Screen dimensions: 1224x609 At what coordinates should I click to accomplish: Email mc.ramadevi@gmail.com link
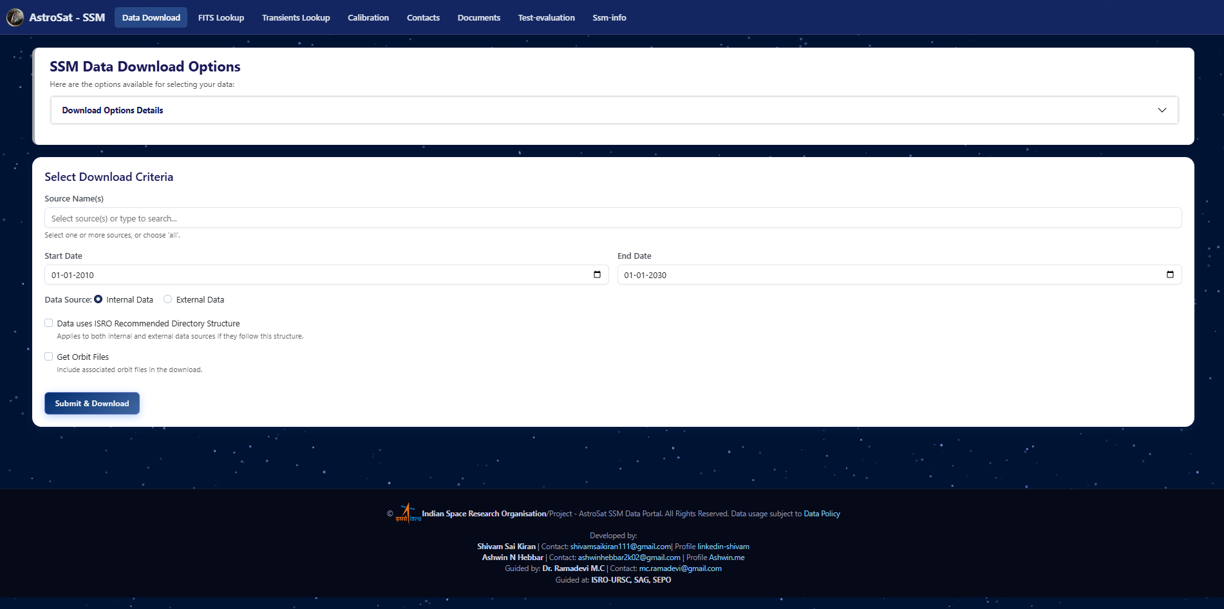(680, 568)
